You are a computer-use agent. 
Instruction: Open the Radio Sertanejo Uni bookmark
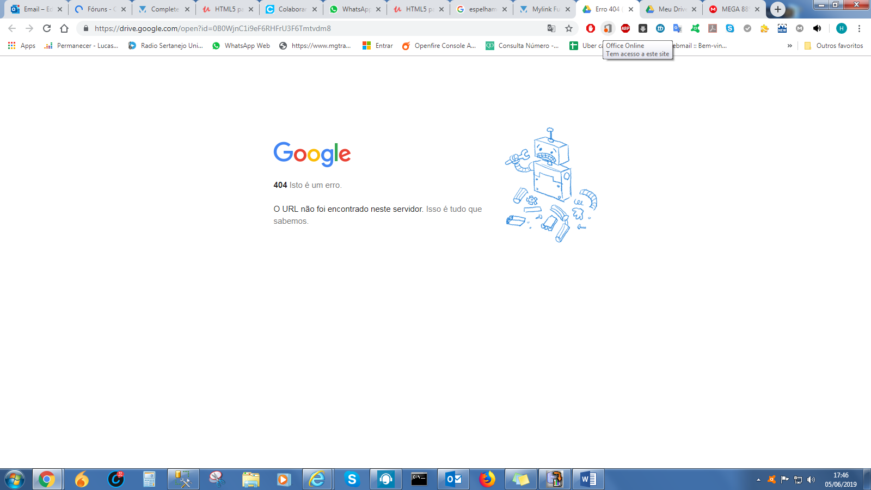165,46
